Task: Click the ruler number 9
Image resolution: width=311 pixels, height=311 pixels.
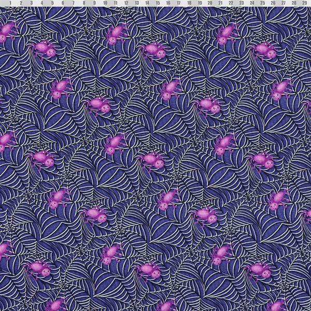Action: [94, 3]
